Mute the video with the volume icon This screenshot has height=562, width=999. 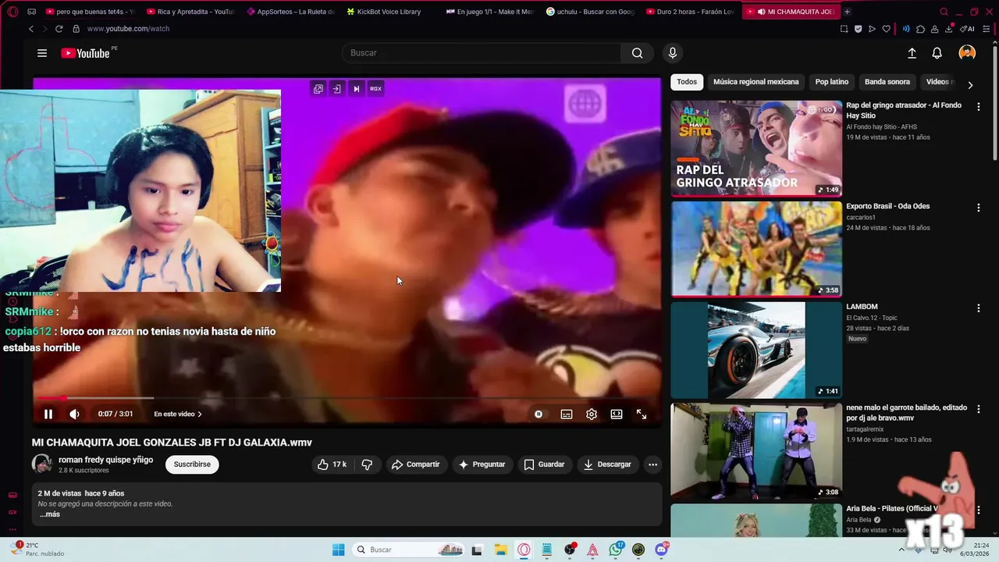click(74, 414)
